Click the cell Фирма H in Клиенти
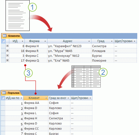139x135 pixels. click(36, 46)
